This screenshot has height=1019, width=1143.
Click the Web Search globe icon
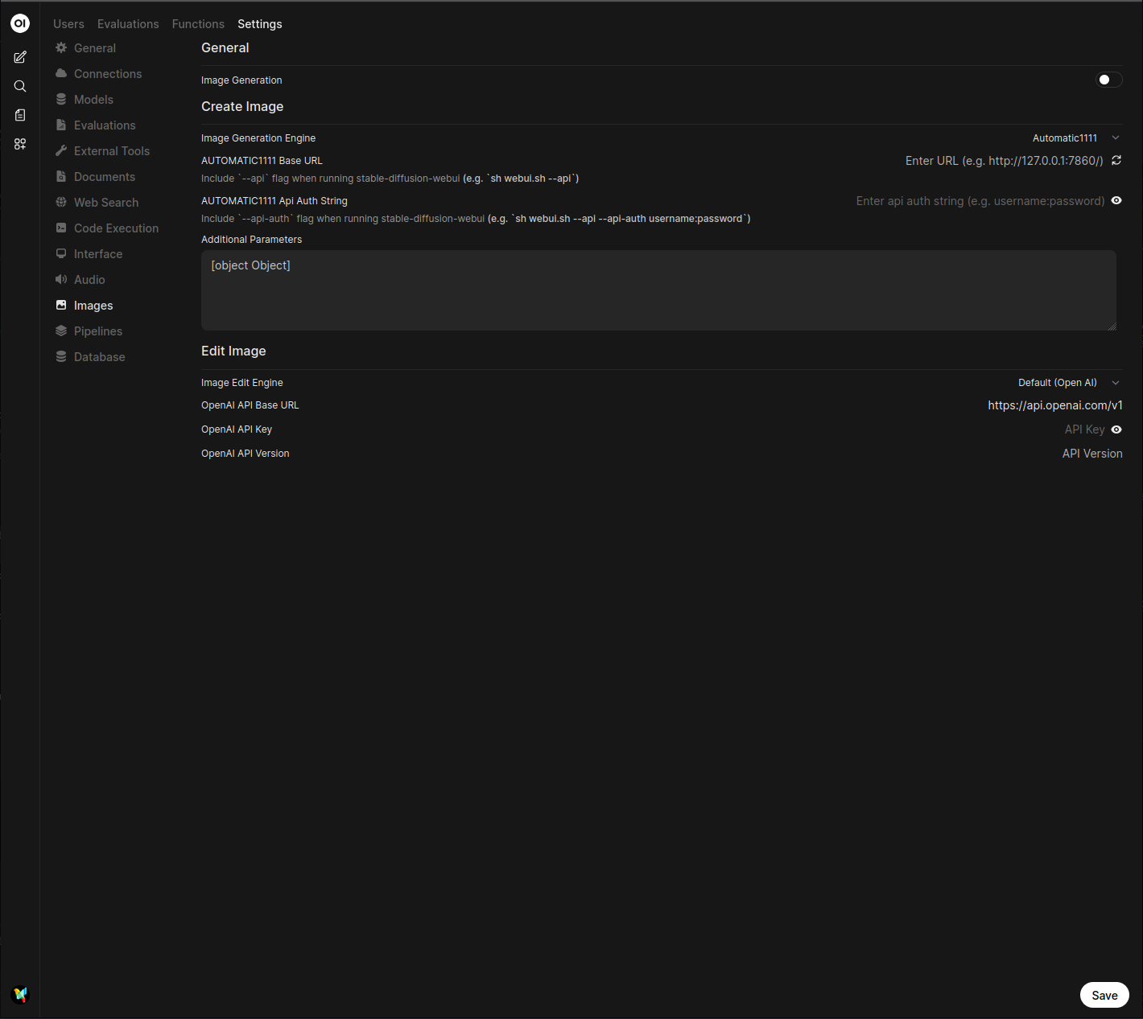click(x=61, y=202)
